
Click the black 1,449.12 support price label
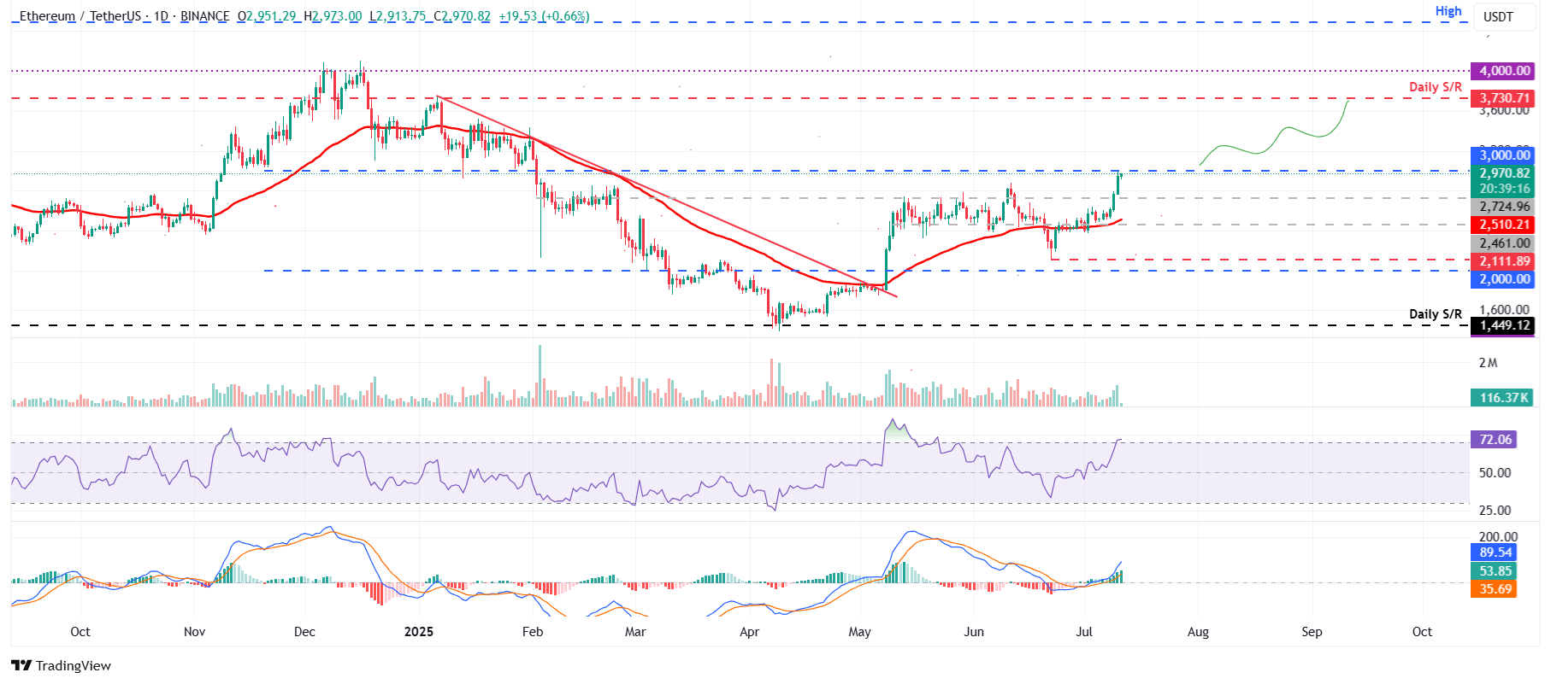(x=1502, y=325)
